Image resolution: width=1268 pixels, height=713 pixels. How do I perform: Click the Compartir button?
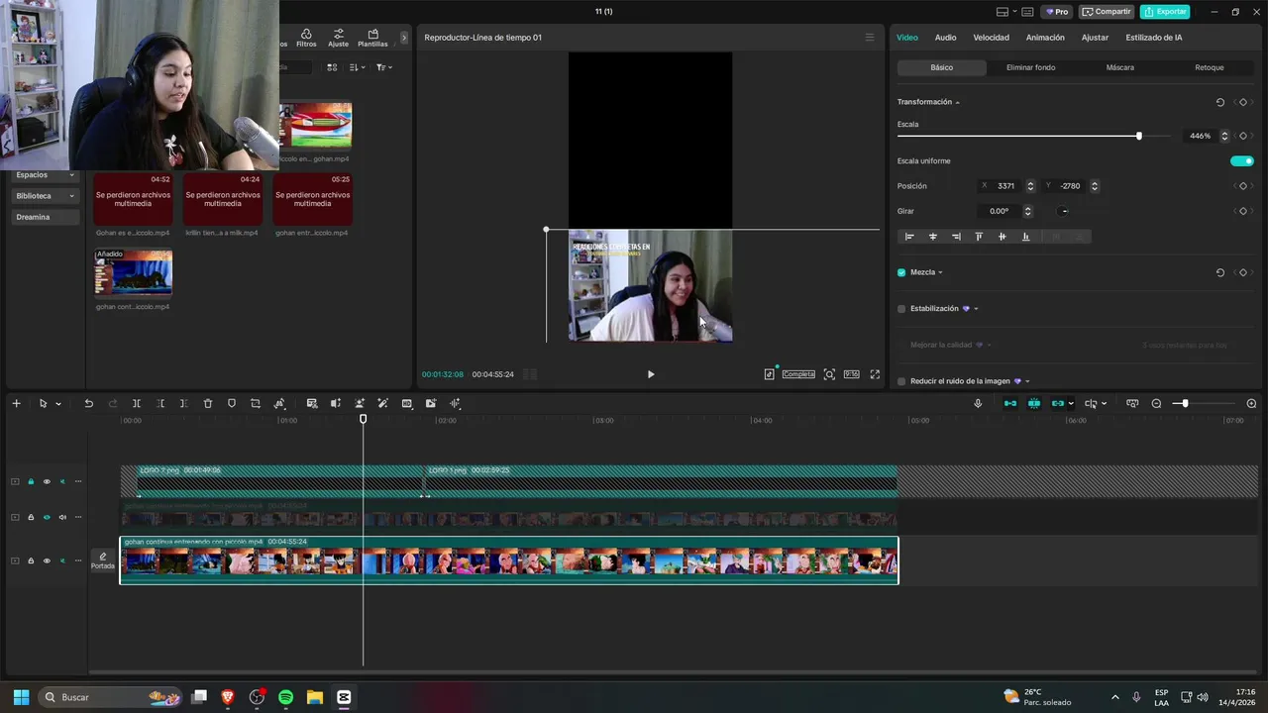click(1107, 12)
